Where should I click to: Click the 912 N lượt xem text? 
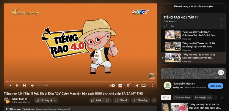[x=13, y=109]
